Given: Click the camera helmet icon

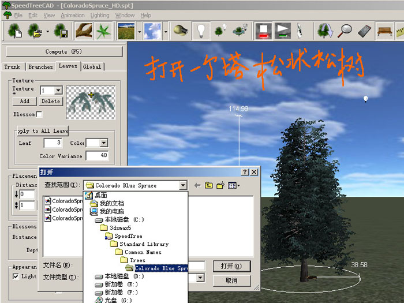Looking at the screenshot, I should pyautogui.click(x=181, y=31).
